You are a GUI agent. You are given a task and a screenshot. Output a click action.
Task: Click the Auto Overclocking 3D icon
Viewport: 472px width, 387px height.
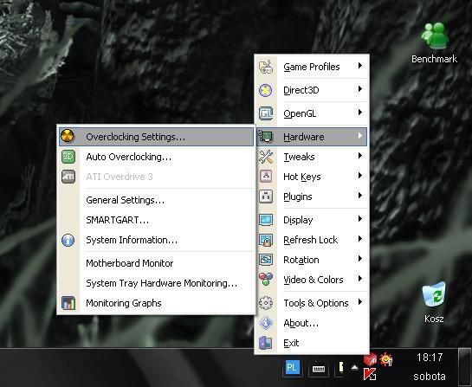tap(68, 157)
